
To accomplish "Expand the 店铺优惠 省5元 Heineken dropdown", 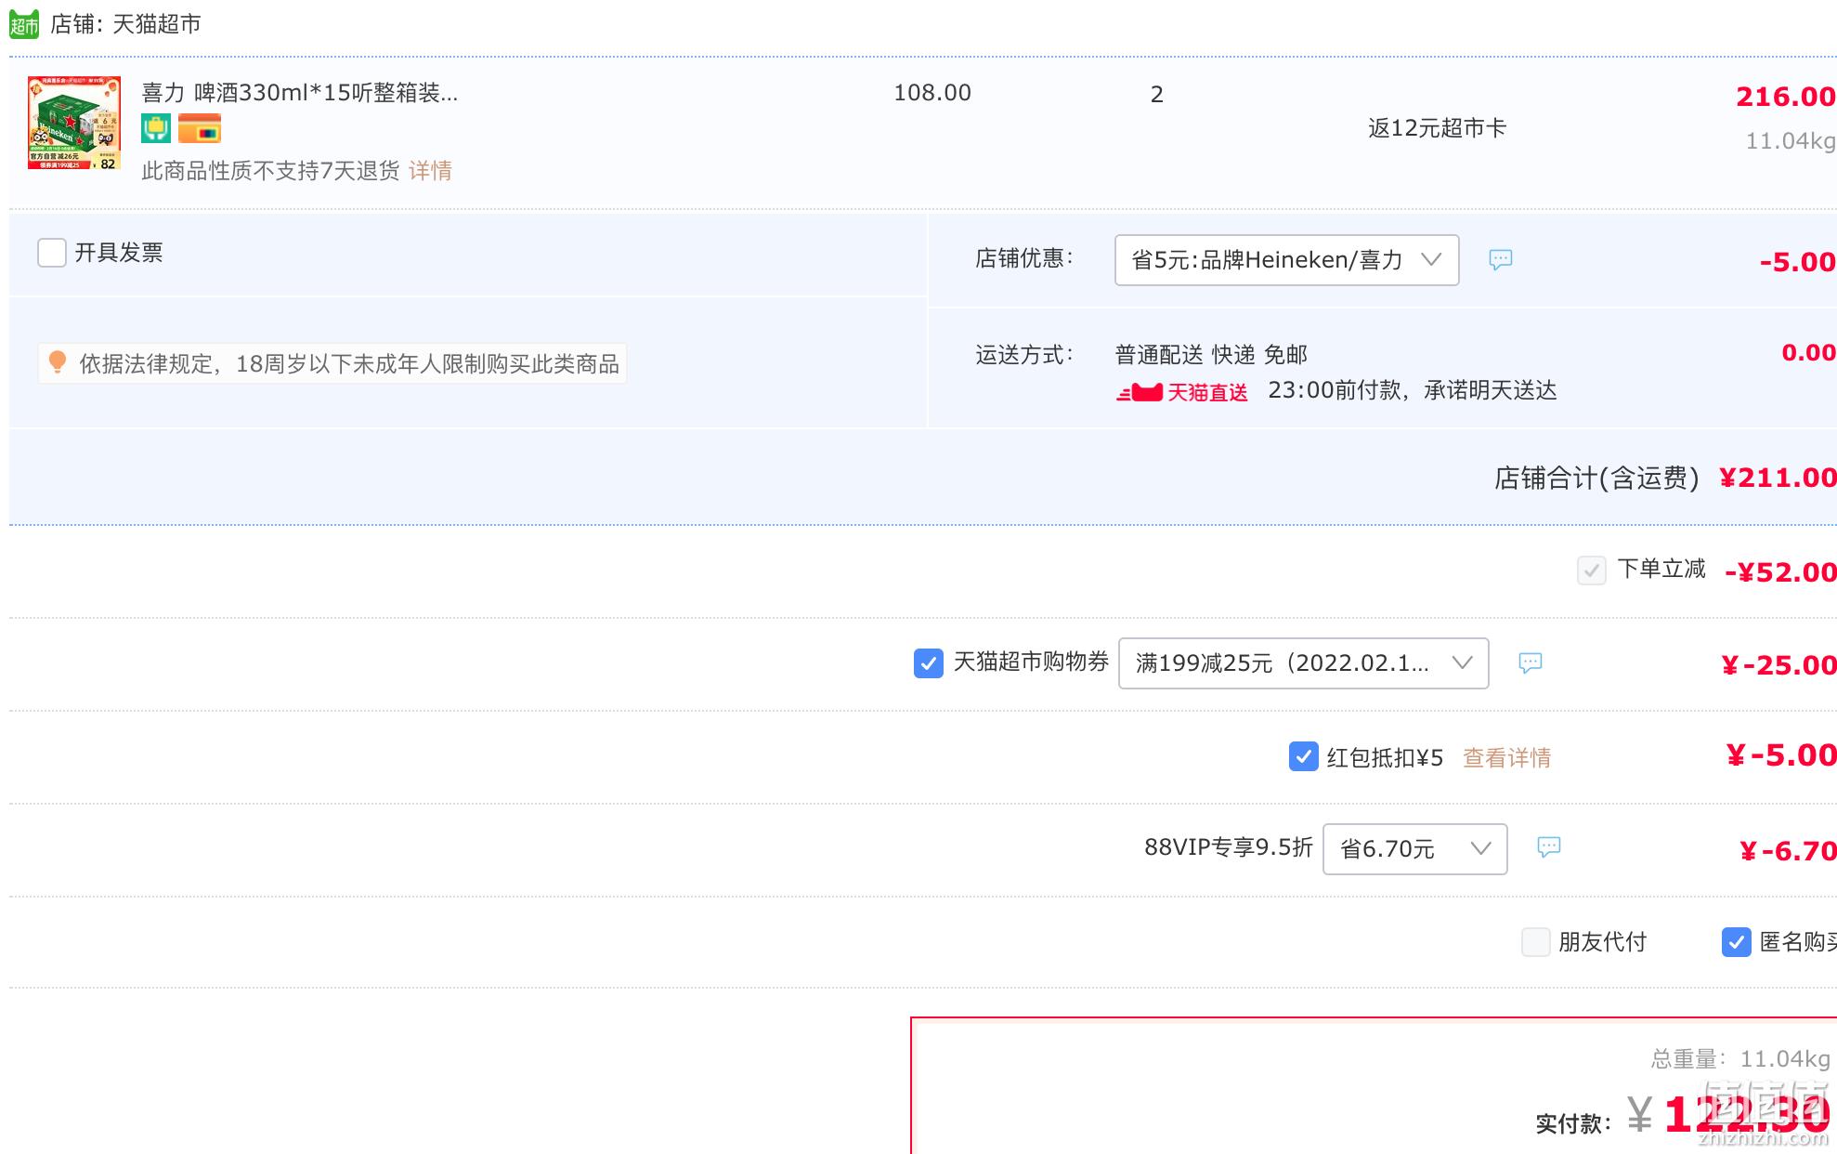I will click(1286, 260).
